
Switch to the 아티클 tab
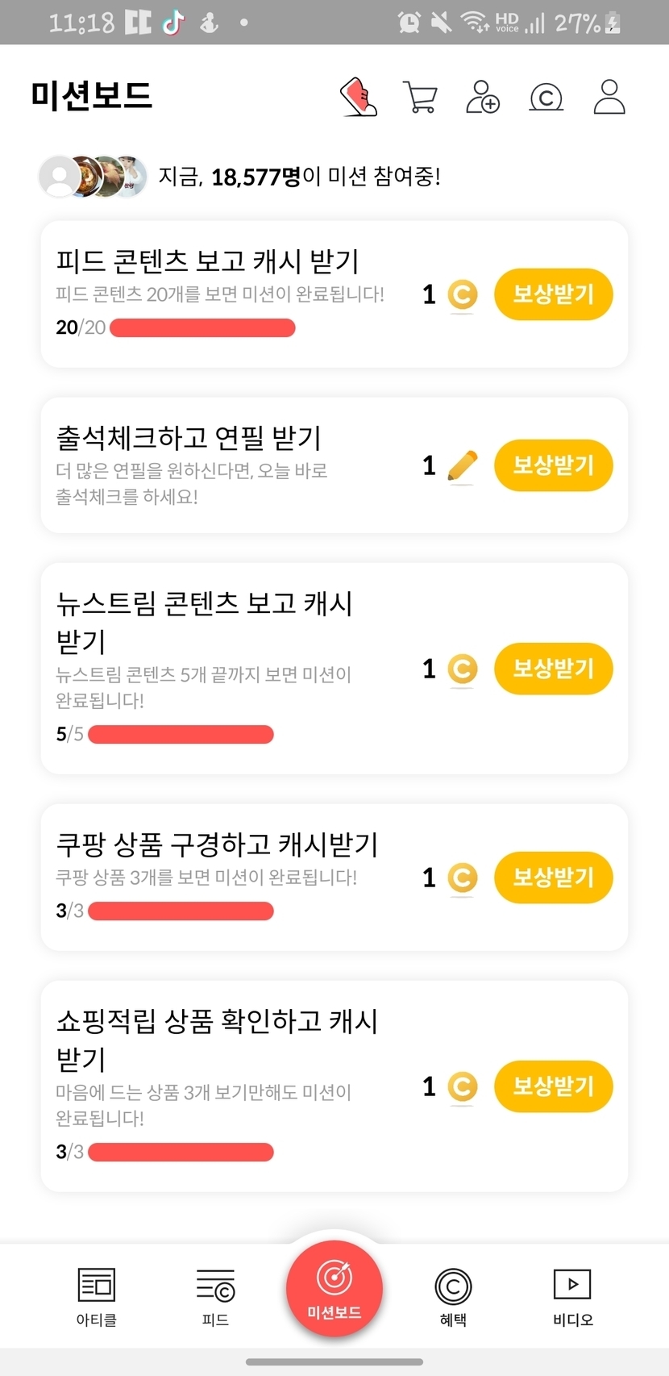click(x=97, y=1295)
